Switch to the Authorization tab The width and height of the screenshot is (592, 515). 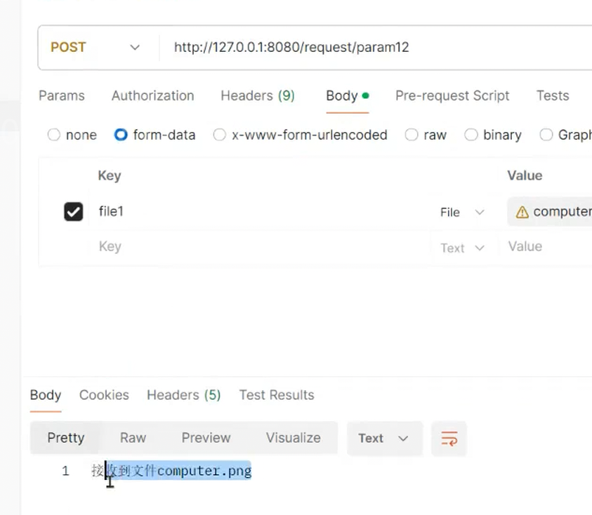point(153,96)
